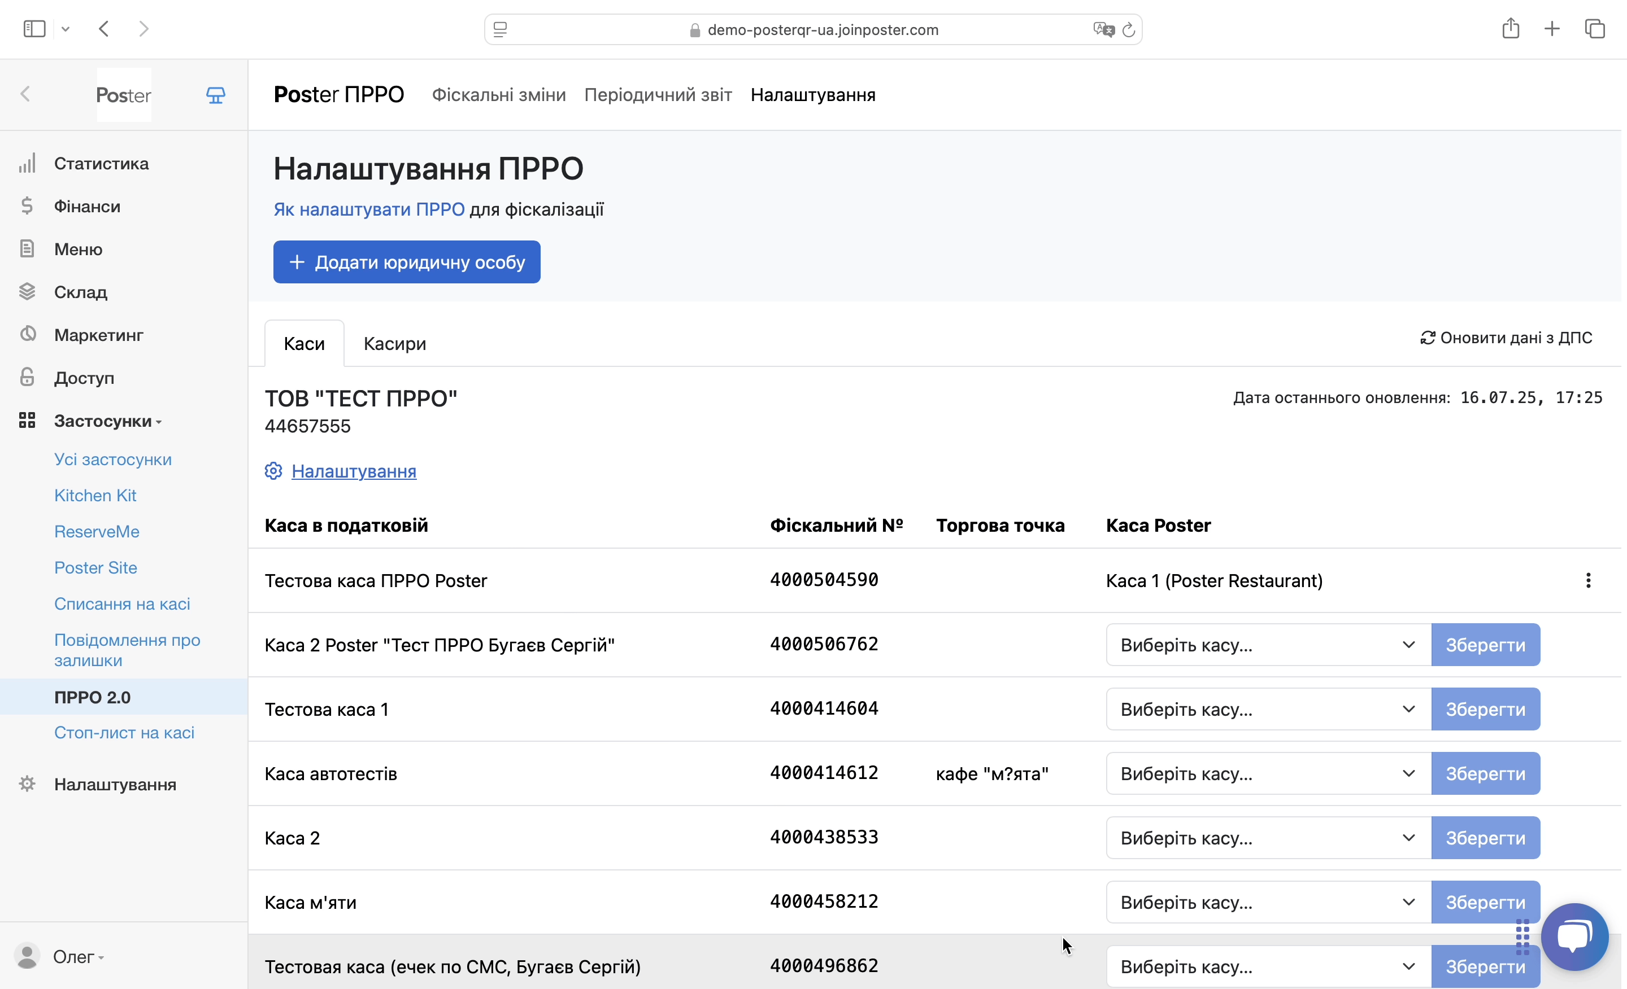Screen dimensions: 1627x989
Task: Open Стоп-лист на касі link
Action: coord(124,732)
